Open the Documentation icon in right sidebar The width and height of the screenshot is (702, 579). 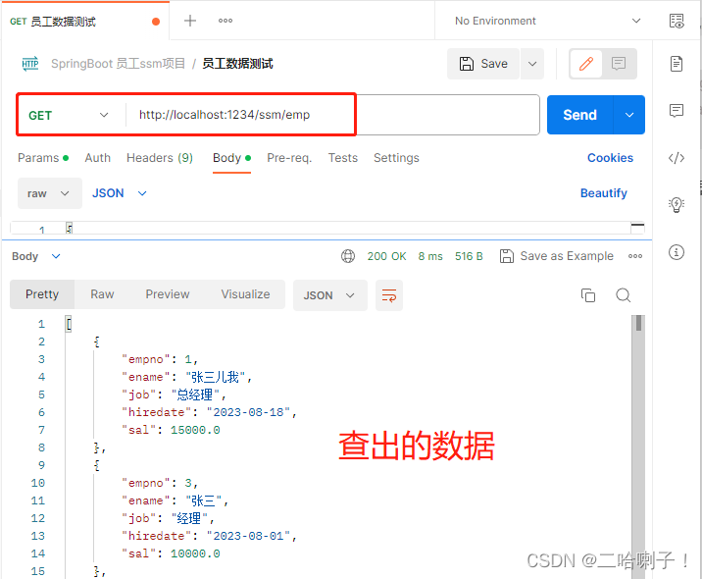pyautogui.click(x=677, y=64)
